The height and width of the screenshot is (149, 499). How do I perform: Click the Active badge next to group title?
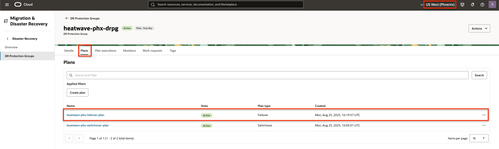127,28
